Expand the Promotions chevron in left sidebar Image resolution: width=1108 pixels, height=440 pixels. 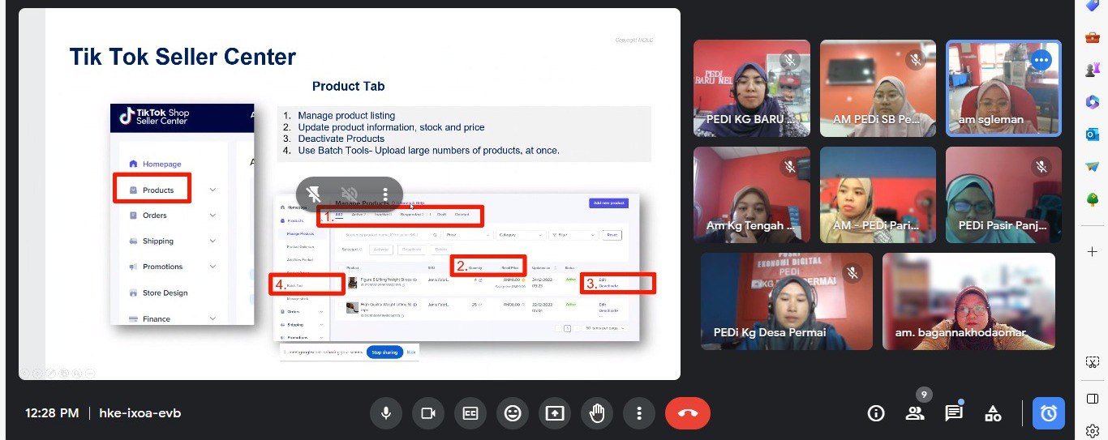(213, 267)
